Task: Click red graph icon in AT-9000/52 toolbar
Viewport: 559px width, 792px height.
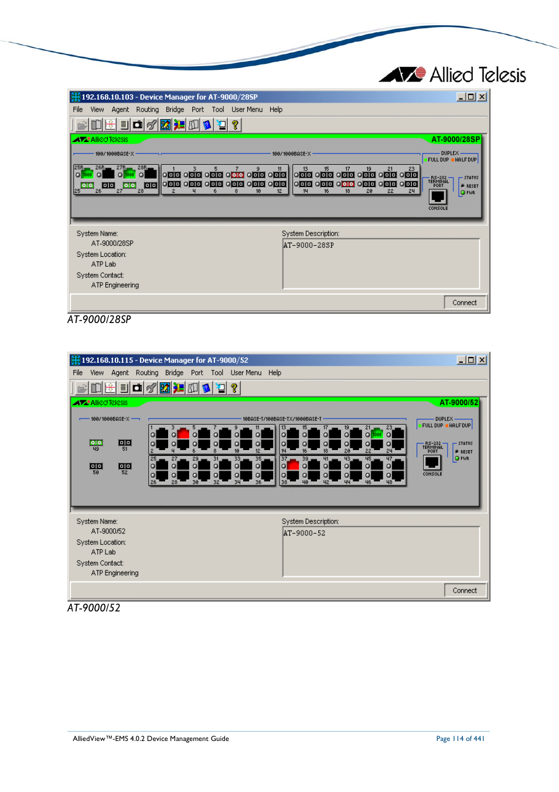Action: (110, 388)
